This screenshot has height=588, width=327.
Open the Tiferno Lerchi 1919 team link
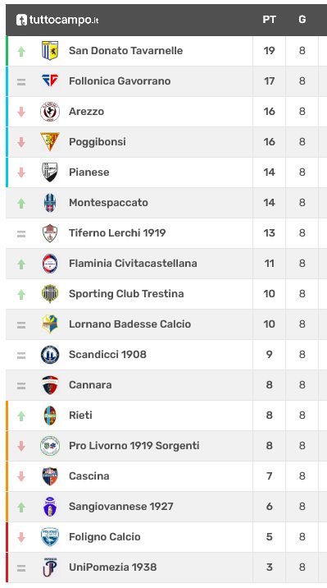point(117,233)
